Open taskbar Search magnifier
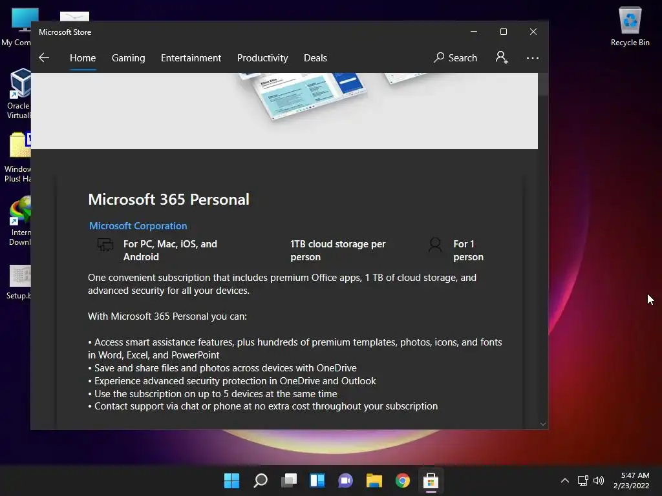 tap(260, 480)
